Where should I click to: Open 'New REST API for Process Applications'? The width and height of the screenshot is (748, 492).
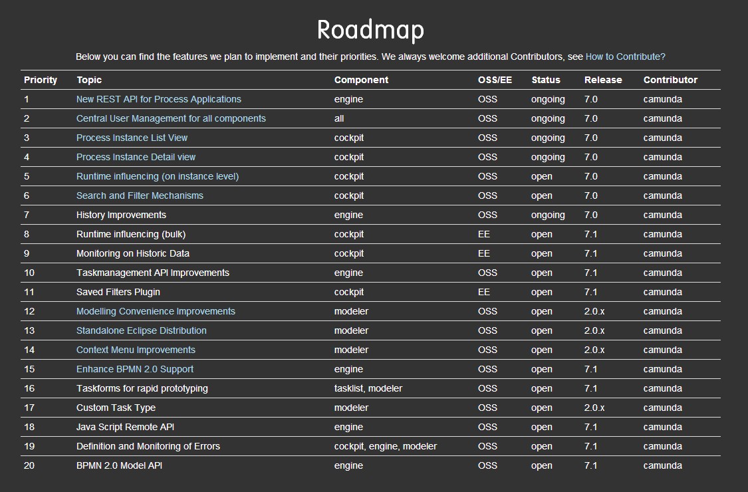(x=158, y=99)
